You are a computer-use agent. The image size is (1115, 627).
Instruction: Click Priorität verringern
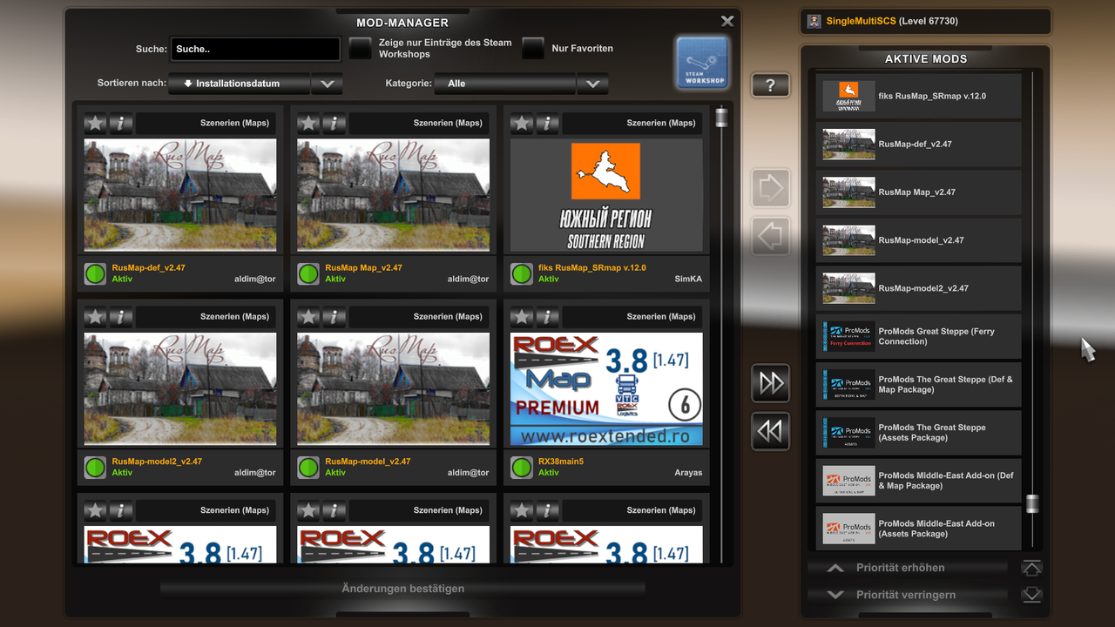coord(908,595)
